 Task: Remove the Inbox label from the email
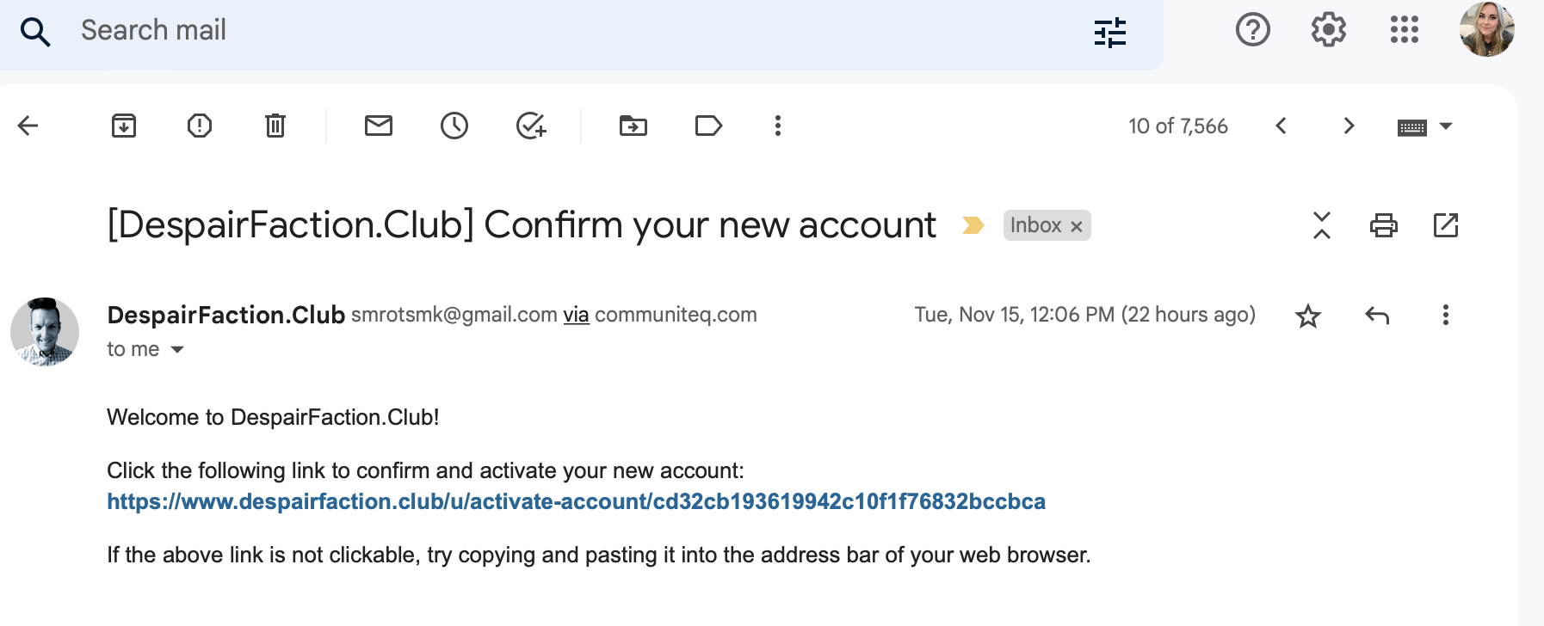pyautogui.click(x=1076, y=226)
